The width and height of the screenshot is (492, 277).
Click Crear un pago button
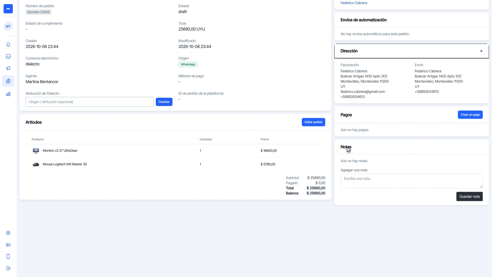pos(470,115)
